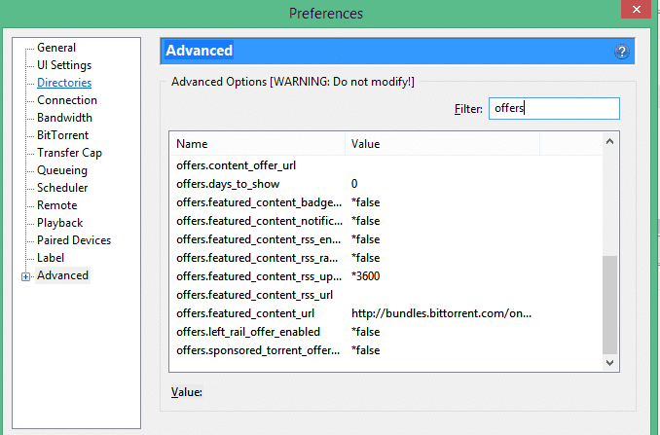Click the Filter text field

click(x=553, y=108)
